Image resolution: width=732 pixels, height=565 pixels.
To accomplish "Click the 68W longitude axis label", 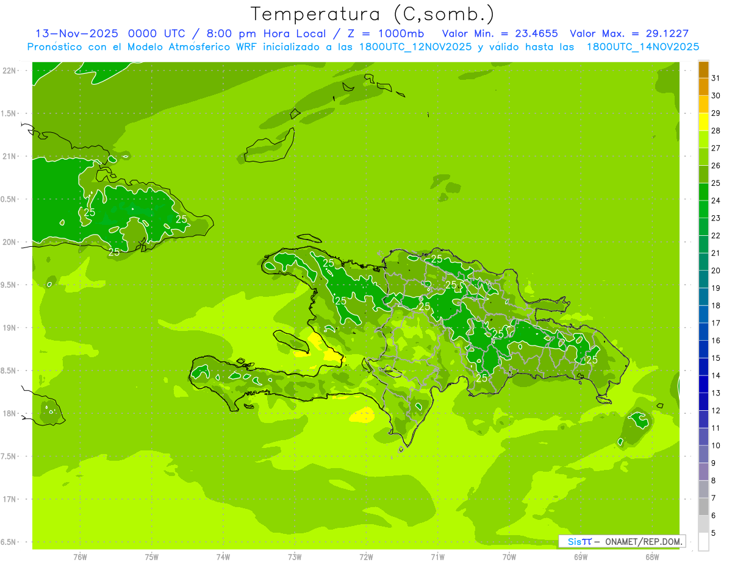I will (x=651, y=557).
